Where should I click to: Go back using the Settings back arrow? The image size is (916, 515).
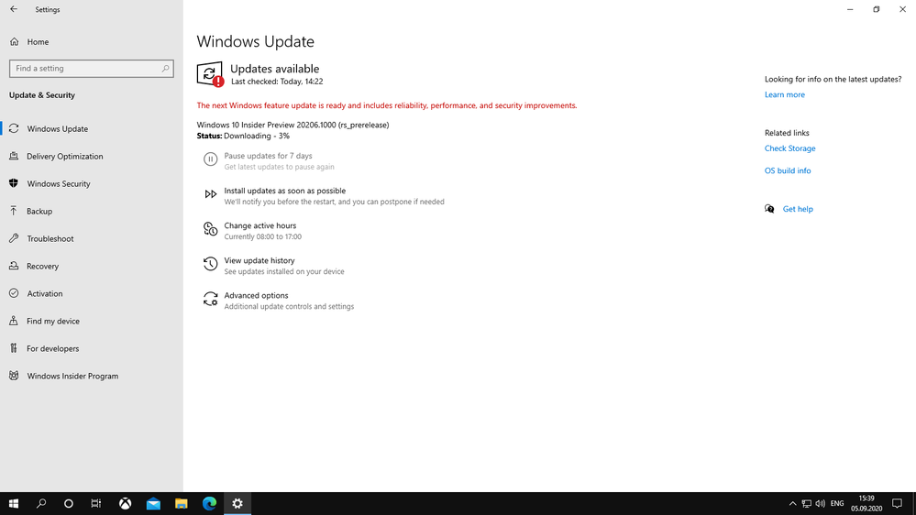click(14, 9)
